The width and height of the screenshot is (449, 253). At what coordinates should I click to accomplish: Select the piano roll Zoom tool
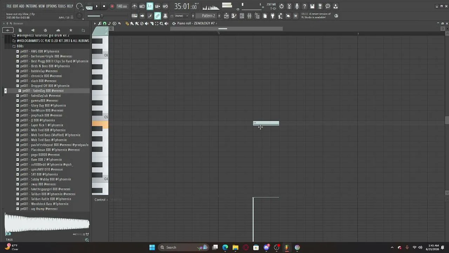tap(162, 24)
